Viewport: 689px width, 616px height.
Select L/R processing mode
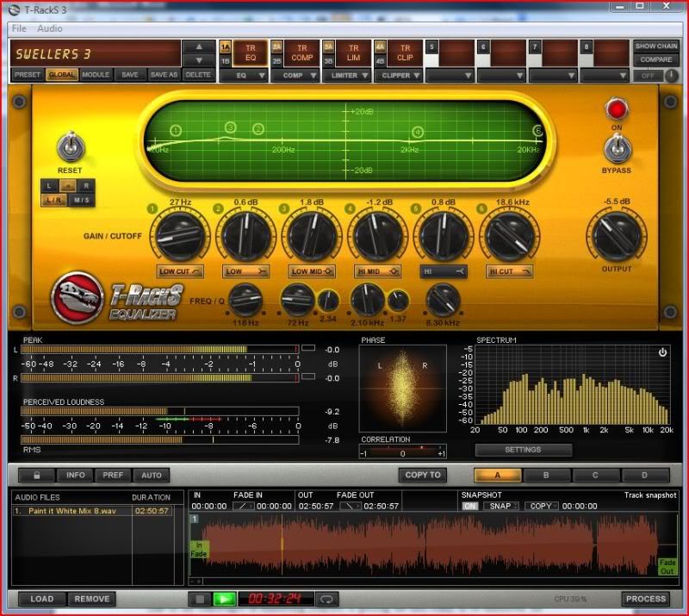(x=54, y=200)
